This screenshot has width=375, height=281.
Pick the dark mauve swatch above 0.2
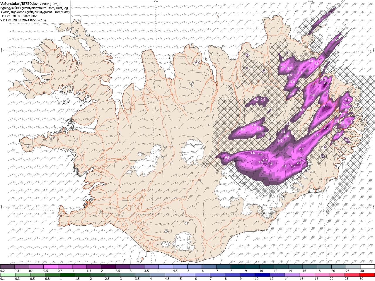7,267
